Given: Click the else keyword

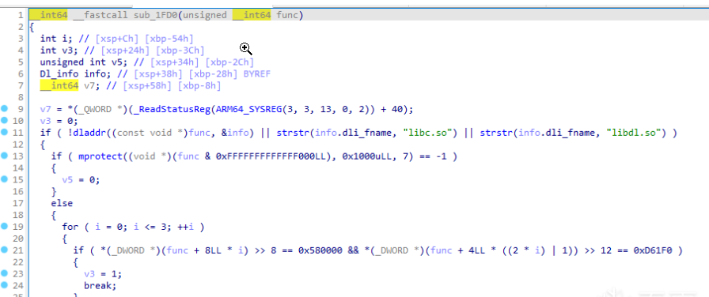Looking at the screenshot, I should pos(62,203).
